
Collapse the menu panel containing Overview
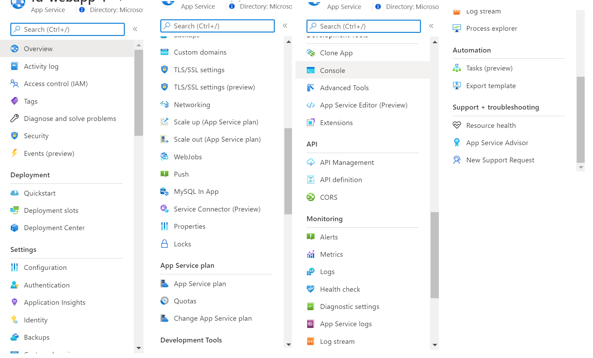(x=135, y=29)
